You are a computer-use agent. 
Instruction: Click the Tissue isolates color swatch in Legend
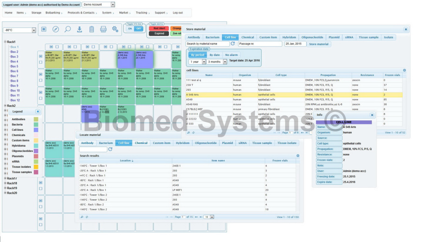click(36, 167)
